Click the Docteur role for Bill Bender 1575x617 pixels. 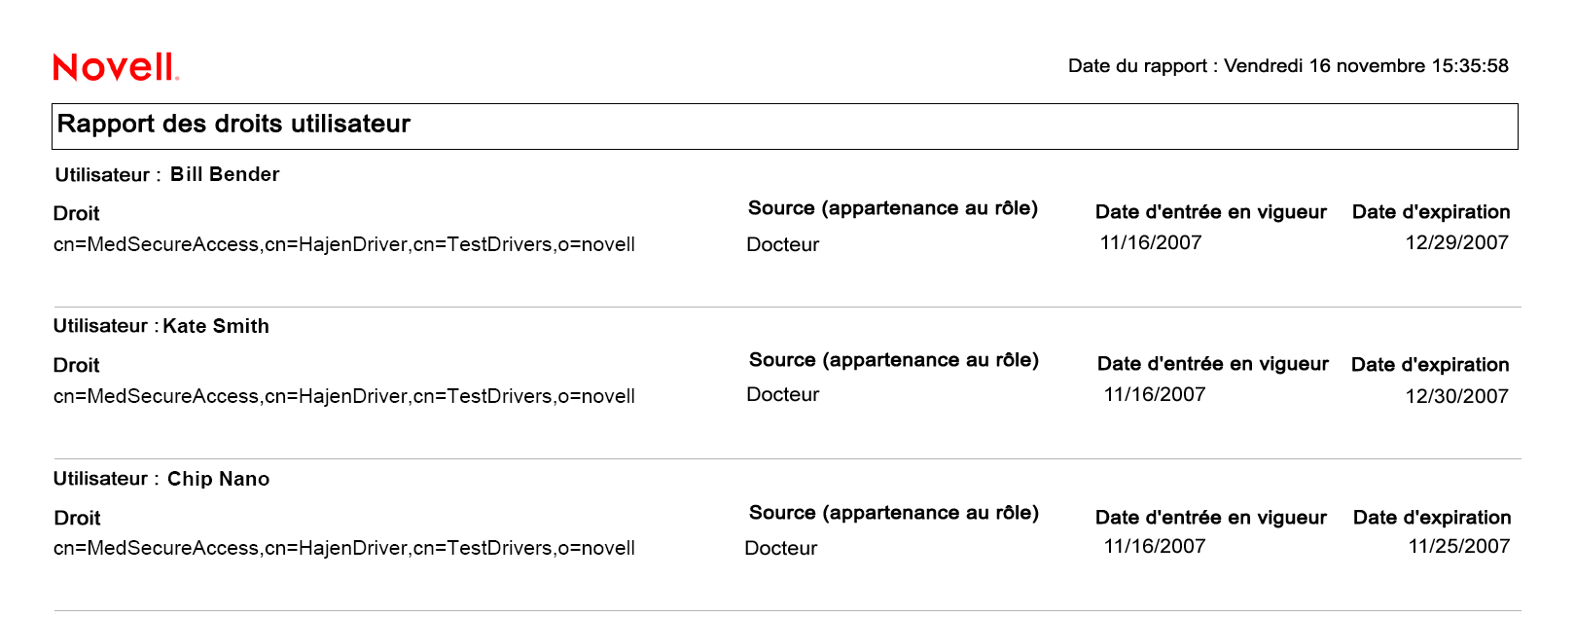(782, 245)
